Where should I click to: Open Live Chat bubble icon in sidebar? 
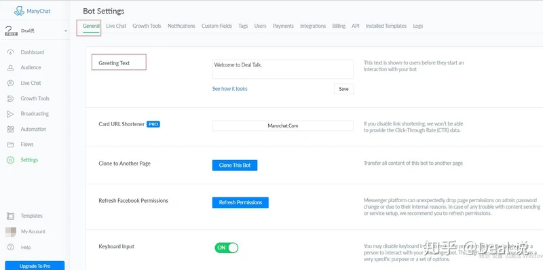click(10, 83)
